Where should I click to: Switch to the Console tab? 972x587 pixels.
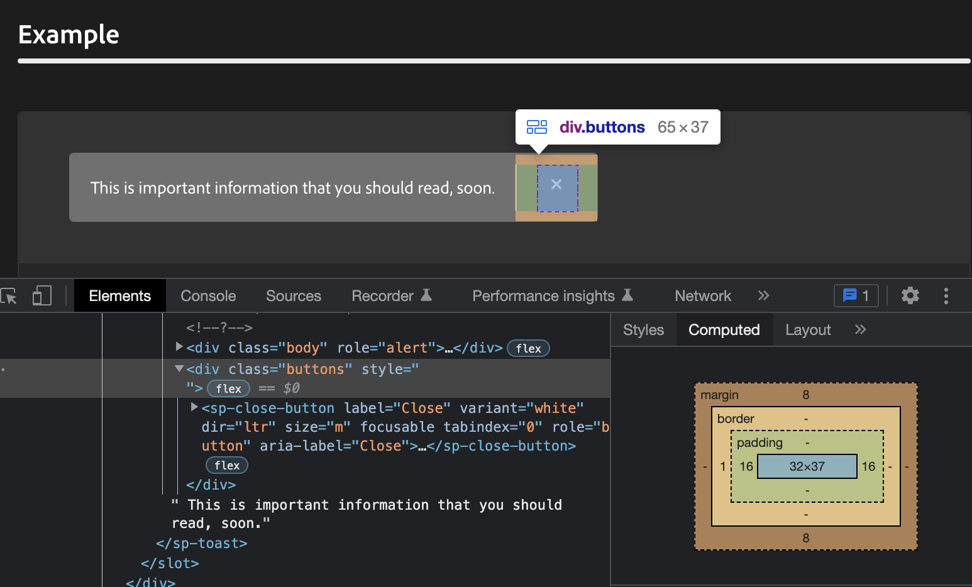(x=208, y=296)
